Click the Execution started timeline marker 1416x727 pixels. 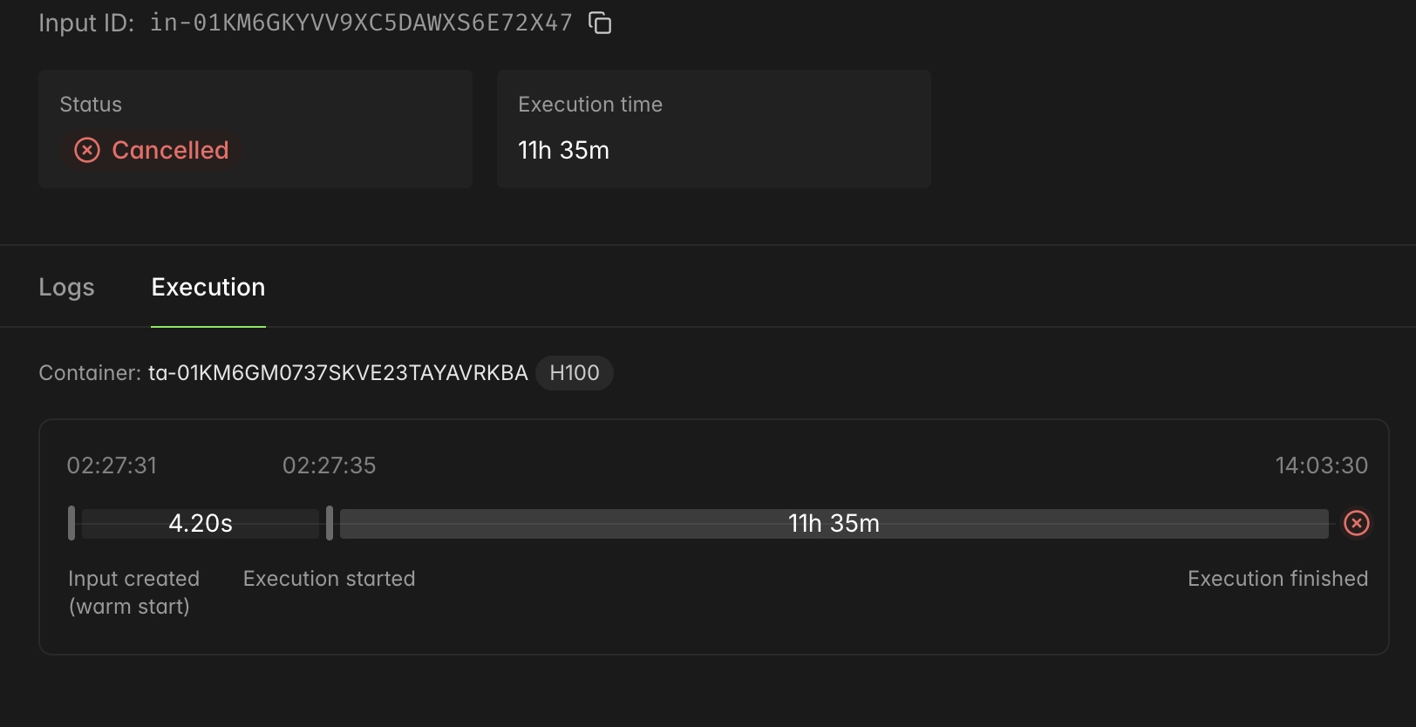coord(330,523)
